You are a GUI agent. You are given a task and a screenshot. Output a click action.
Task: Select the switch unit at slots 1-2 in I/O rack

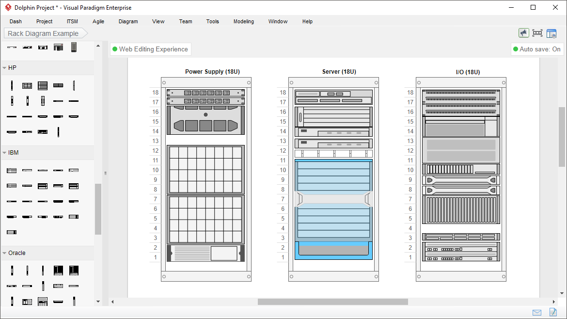click(x=461, y=252)
